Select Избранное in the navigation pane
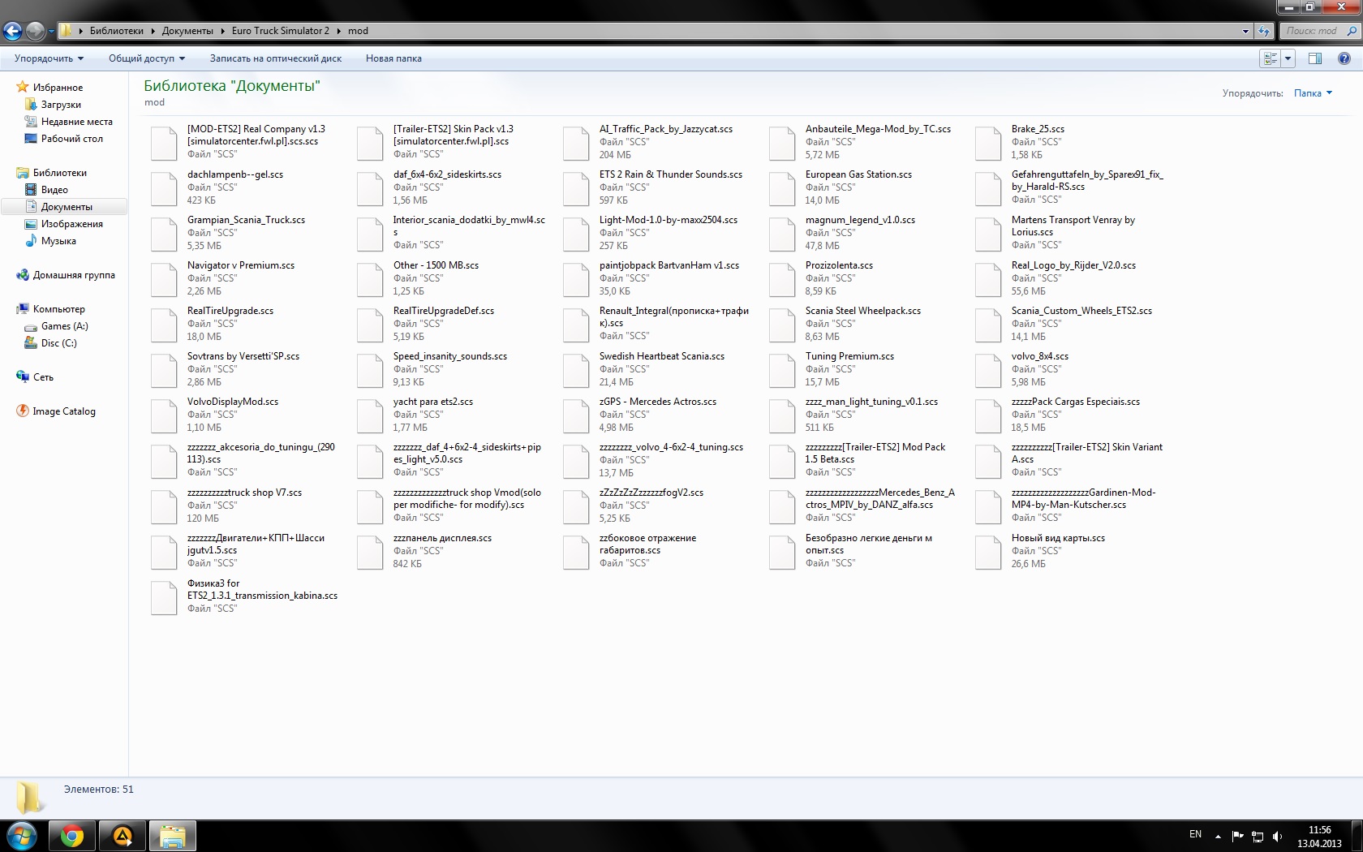 (58, 88)
